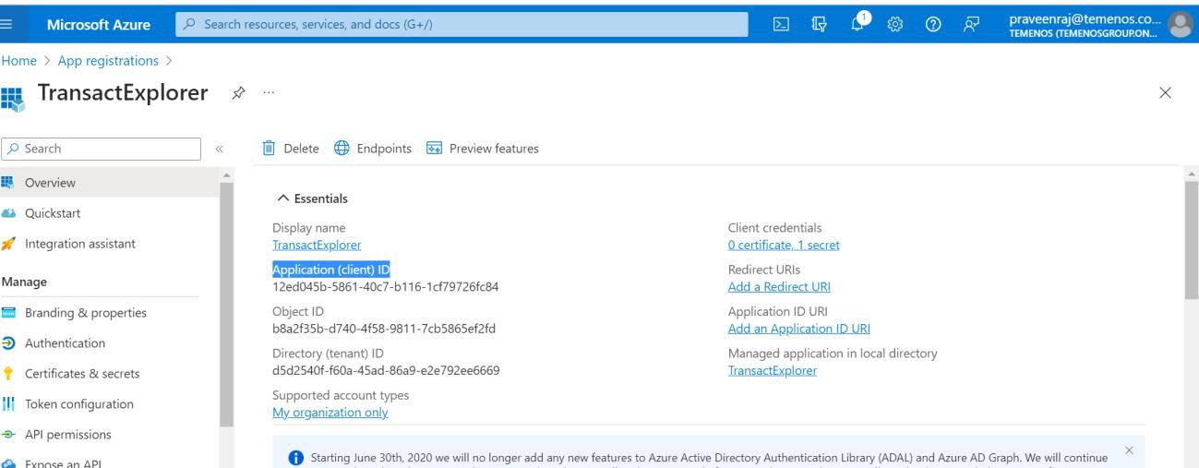Click the Delete toolbar button
The width and height of the screenshot is (1199, 468).
click(x=291, y=149)
